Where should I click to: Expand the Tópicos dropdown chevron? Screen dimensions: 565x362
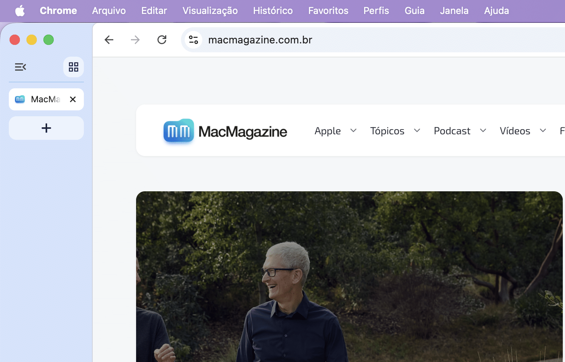tap(417, 131)
